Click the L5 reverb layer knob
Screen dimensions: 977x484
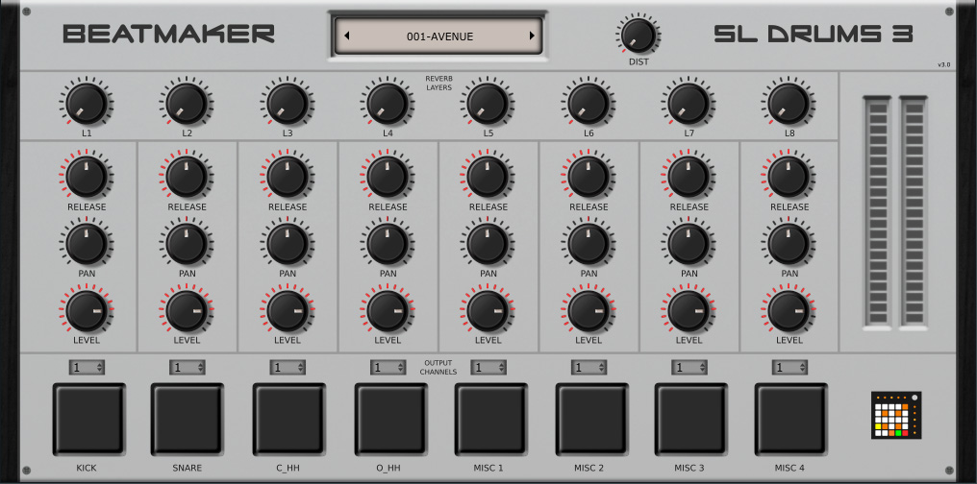tap(488, 104)
